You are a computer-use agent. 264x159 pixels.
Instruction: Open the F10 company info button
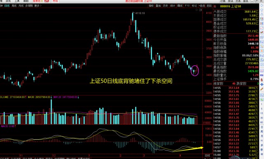(187, 5)
